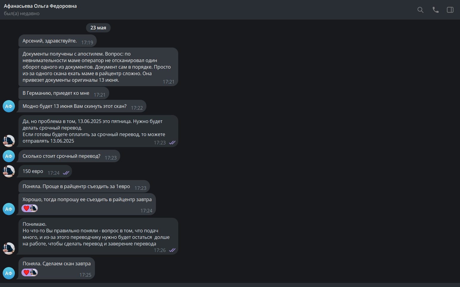Click the 150 евро message bubble

[x=33, y=171]
